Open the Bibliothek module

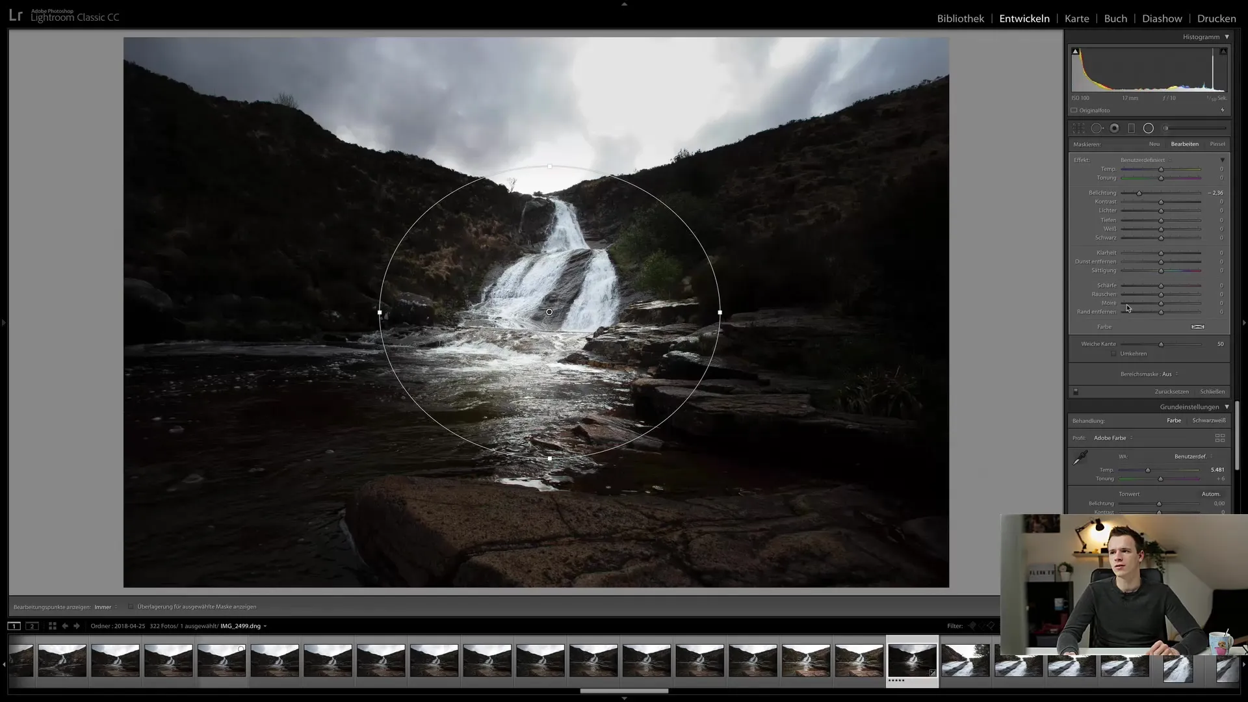(x=960, y=18)
